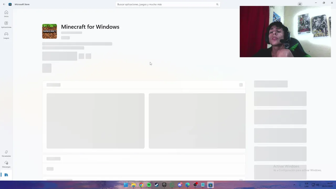Open File Explorer from taskbar
This screenshot has height=189, width=336.
coord(133,185)
